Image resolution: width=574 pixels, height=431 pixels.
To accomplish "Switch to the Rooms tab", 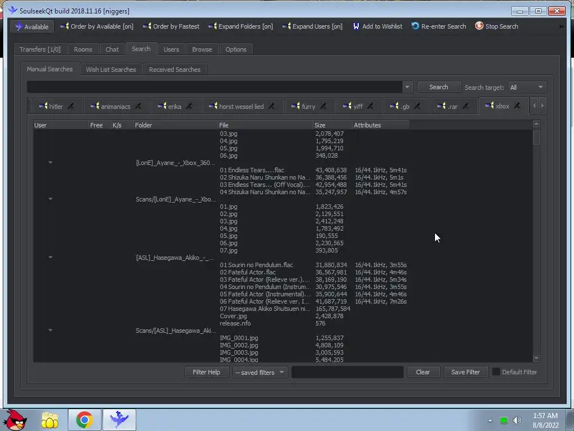I will click(83, 49).
